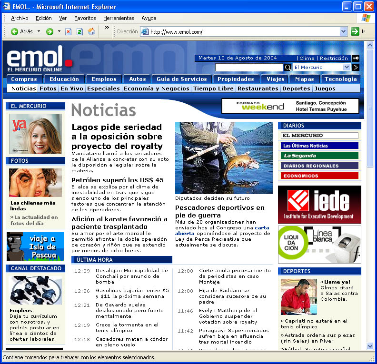Image resolution: width=377 pixels, height=364 pixels.
Task: Select the Viajes tab
Action: click(x=276, y=79)
